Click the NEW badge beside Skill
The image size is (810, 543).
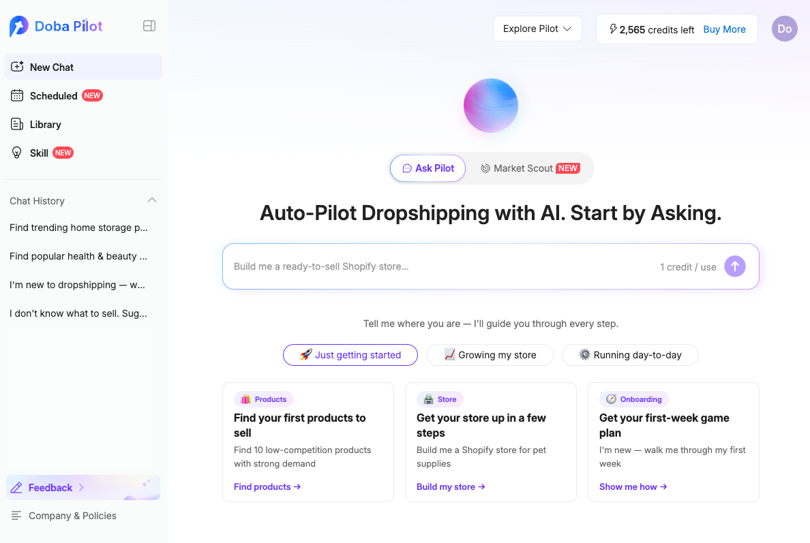[63, 153]
